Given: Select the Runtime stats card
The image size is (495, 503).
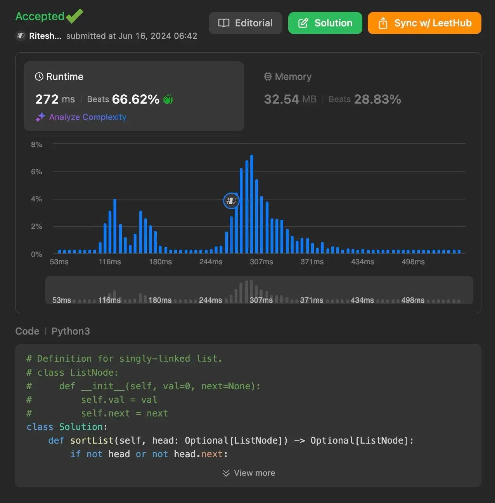Looking at the screenshot, I should [x=134, y=96].
